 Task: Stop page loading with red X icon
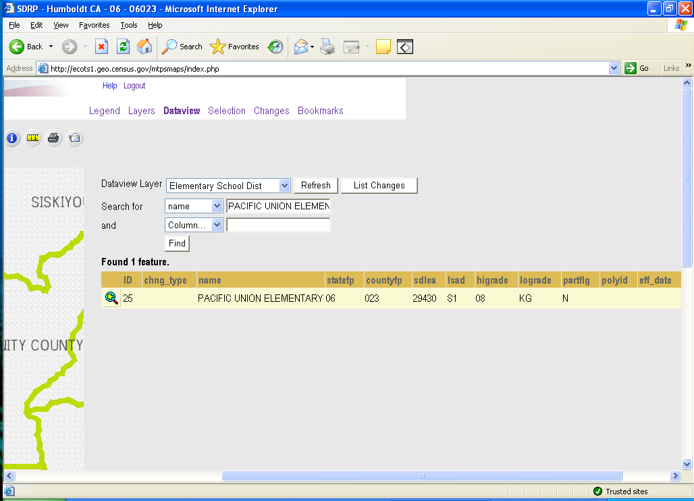coord(101,47)
